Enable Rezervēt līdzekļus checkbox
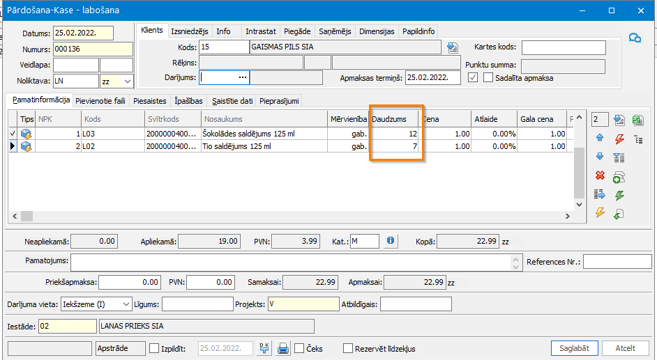The image size is (657, 360). [x=348, y=348]
